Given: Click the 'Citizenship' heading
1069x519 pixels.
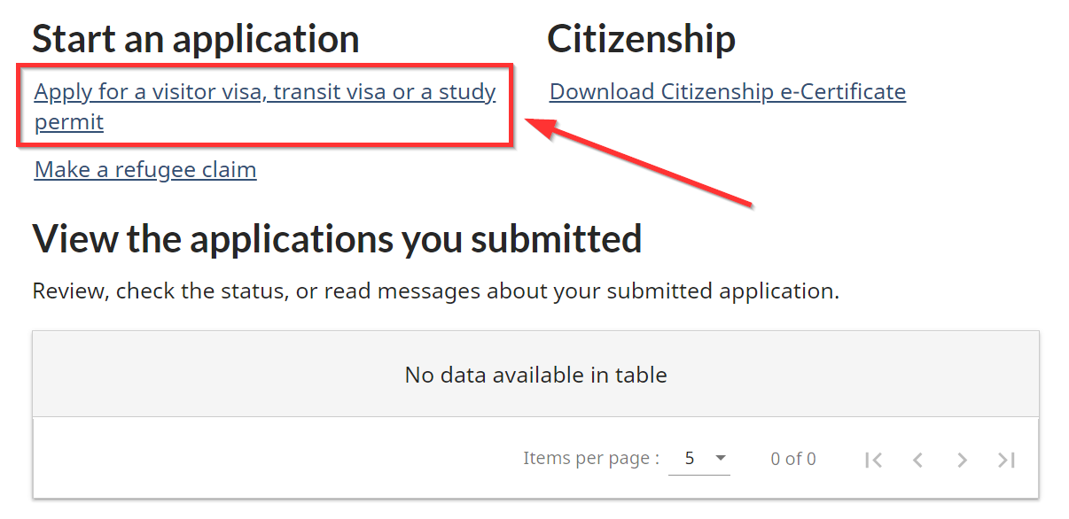Looking at the screenshot, I should click(x=641, y=39).
